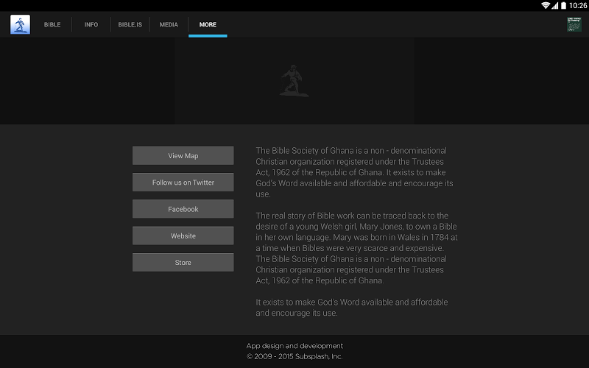Screen dimensions: 589x368
Task: Tap paragraph beginning 'The real story of Bible work'
Action: 356,248
